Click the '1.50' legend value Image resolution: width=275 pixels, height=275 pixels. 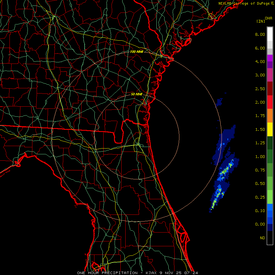(x=260, y=130)
